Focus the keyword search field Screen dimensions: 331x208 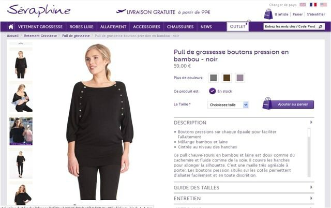tap(290, 26)
